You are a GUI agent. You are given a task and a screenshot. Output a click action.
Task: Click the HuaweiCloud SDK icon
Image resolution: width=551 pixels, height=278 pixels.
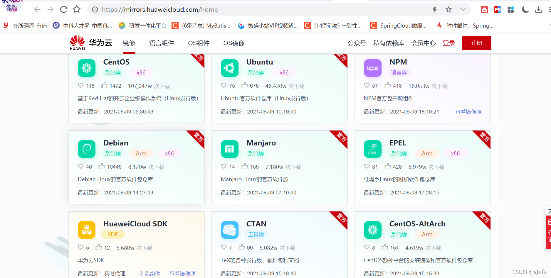point(86,230)
